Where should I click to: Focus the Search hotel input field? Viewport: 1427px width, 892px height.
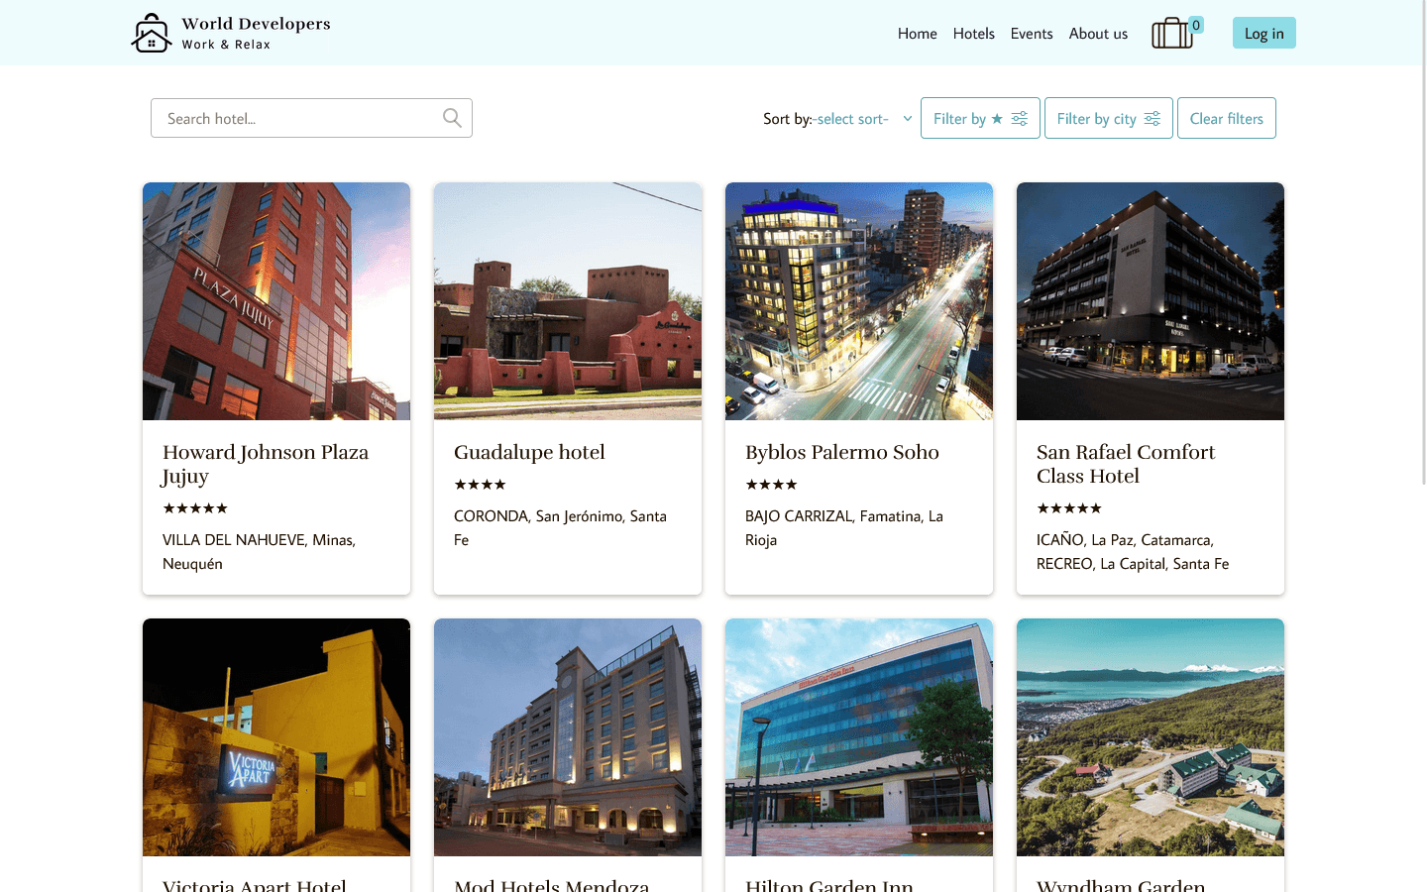[x=297, y=119]
